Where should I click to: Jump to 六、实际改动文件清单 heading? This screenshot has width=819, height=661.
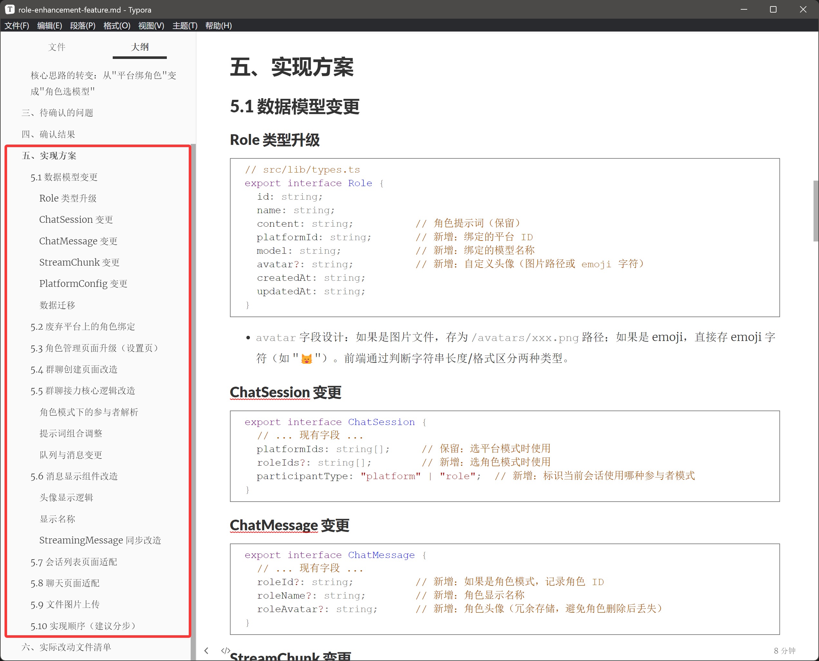[66, 647]
